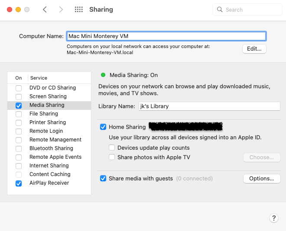The width and height of the screenshot is (286, 231).
Task: Uncheck the Media Sharing service checkbox
Action: pos(19,106)
